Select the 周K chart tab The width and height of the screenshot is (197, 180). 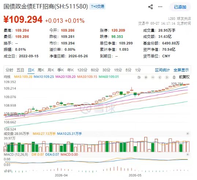click(41, 70)
